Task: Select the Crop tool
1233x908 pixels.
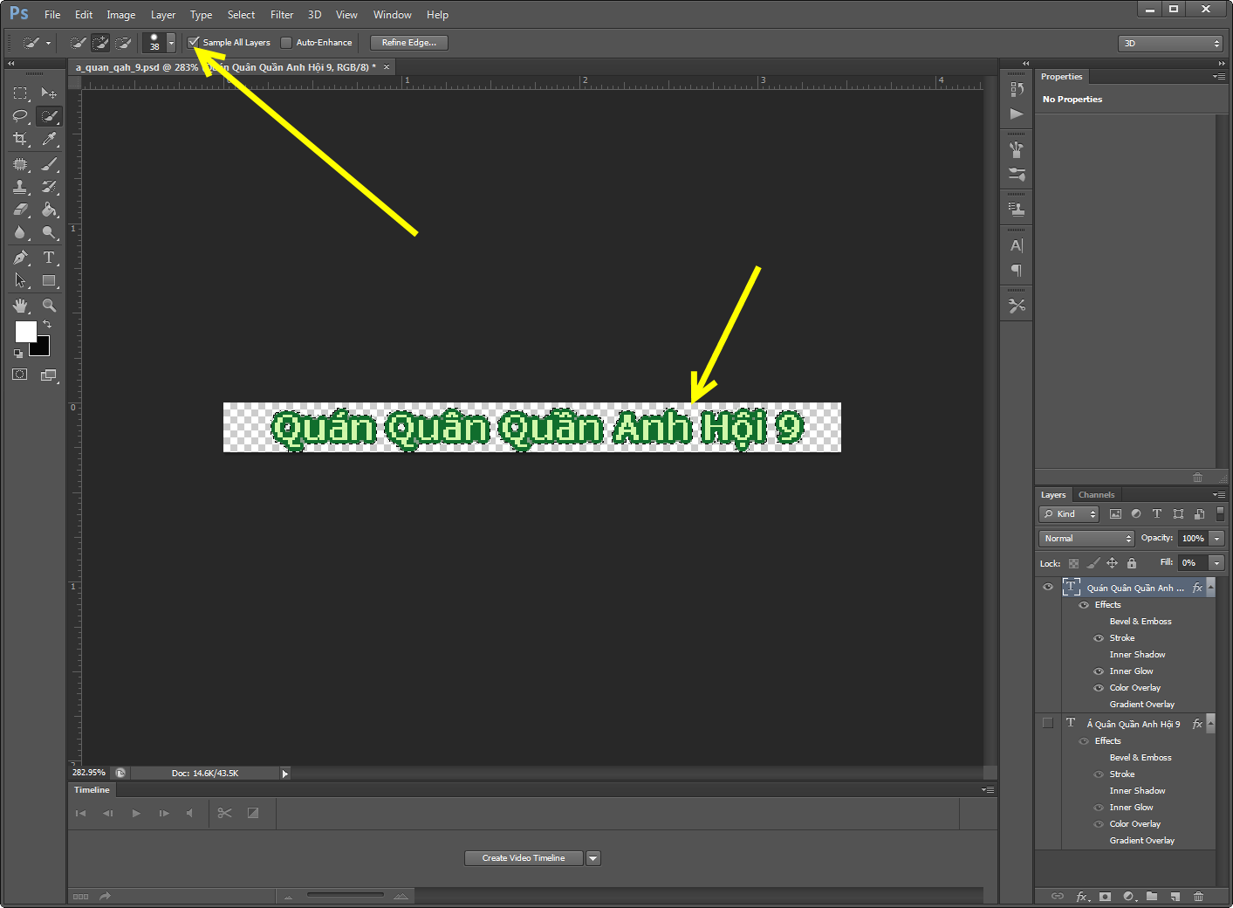Action: click(19, 139)
